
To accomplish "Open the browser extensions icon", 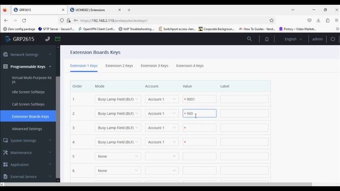I will tap(328, 20).
